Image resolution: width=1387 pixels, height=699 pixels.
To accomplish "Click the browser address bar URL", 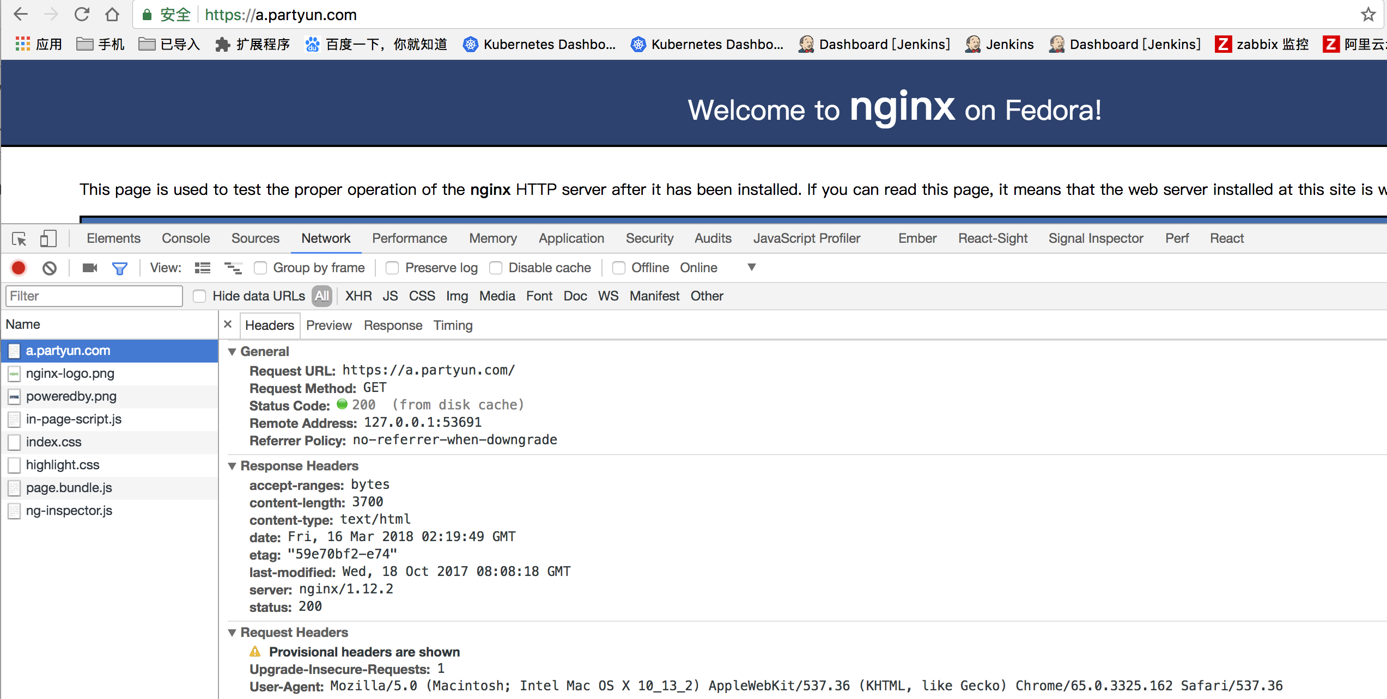I will click(x=281, y=15).
